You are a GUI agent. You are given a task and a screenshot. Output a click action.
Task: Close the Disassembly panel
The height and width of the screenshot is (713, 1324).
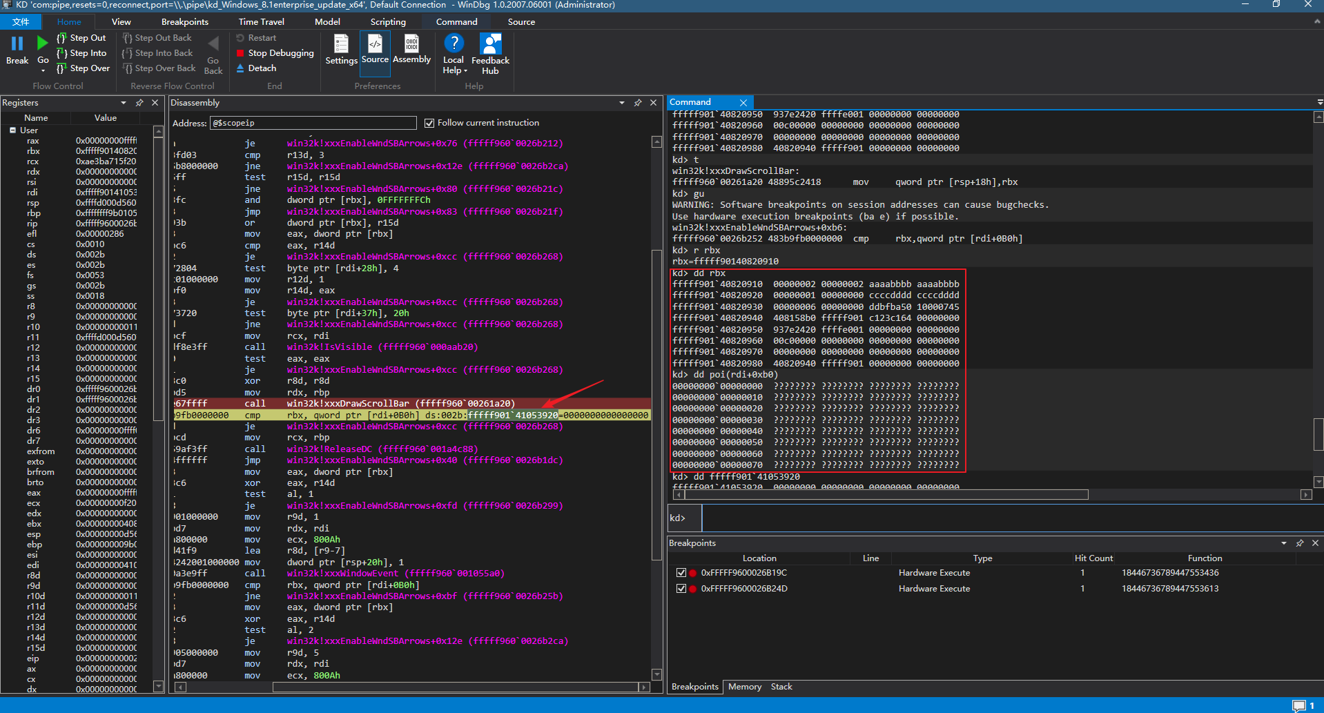tap(653, 103)
